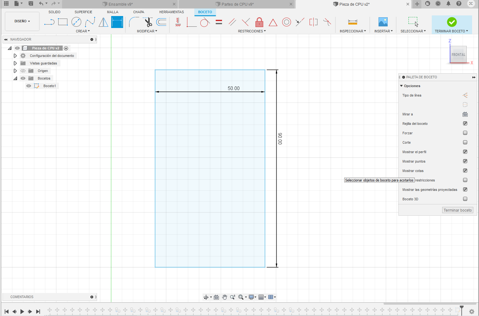
Task: Expand the Vistas guardadas node
Action: pyautogui.click(x=15, y=63)
